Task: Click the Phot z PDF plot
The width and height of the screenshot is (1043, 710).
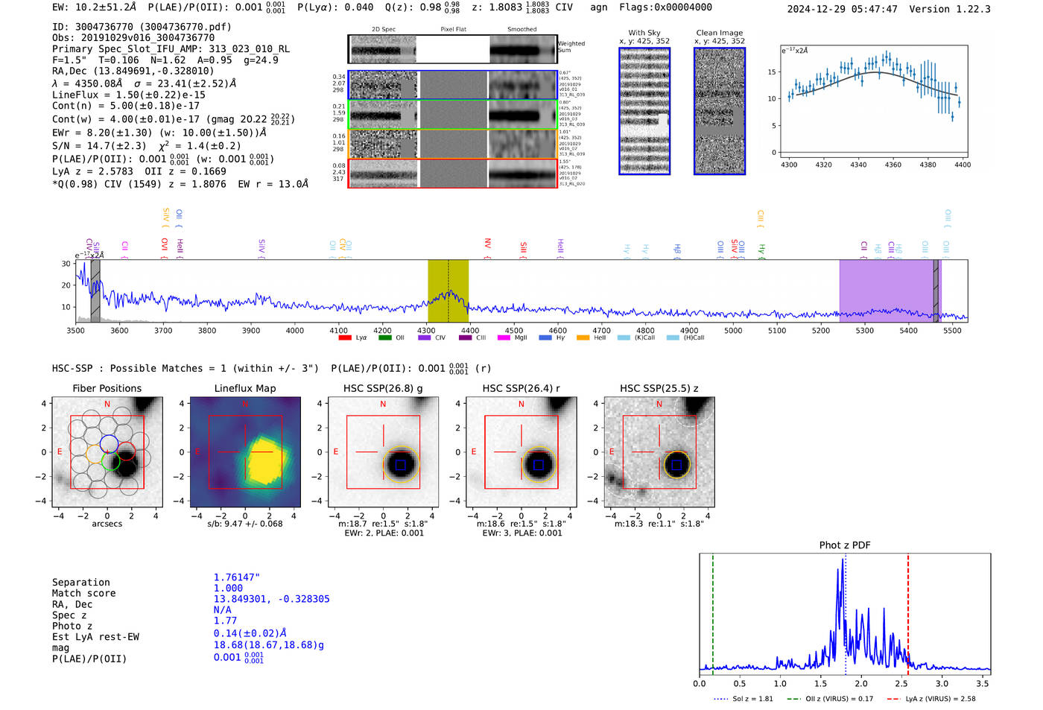Action: [x=845, y=613]
